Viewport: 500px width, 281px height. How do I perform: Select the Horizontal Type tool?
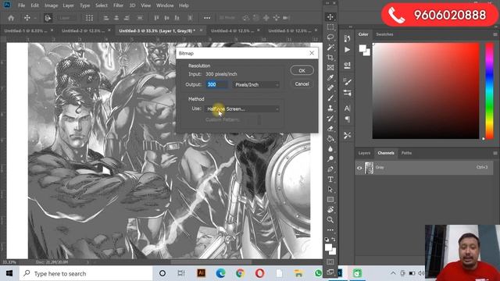pos(330,179)
